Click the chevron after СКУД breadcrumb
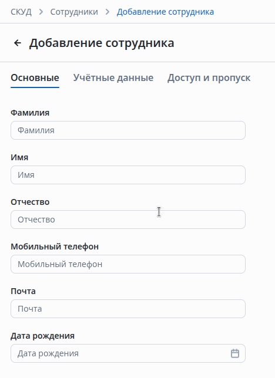Screen dimensions: 275x378 coord(41,12)
